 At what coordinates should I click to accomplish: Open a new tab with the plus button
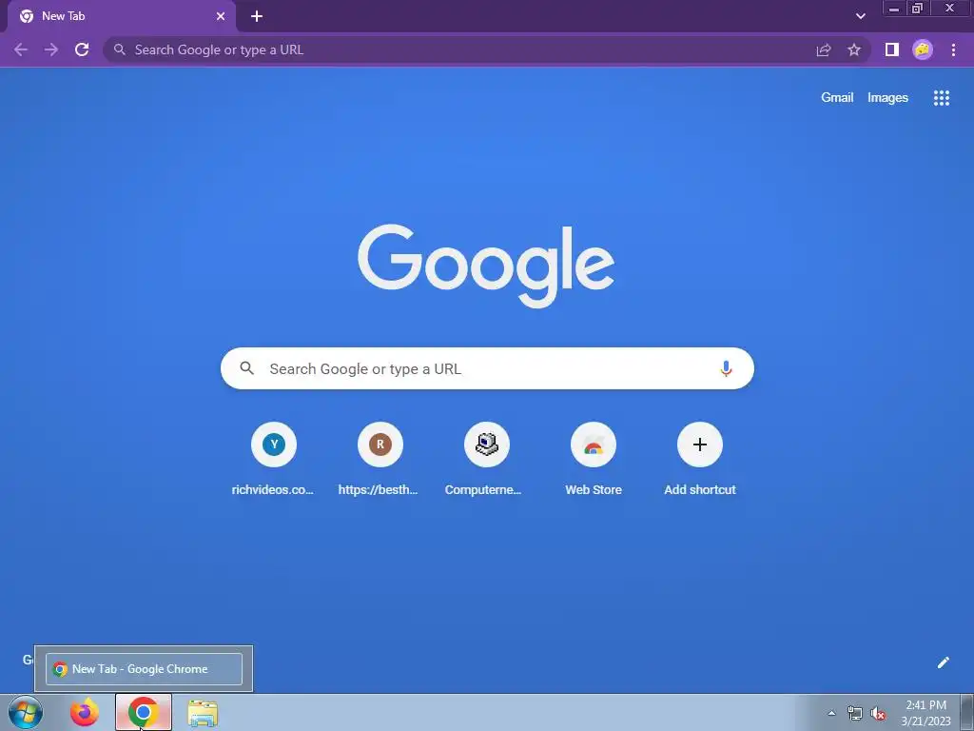click(257, 16)
